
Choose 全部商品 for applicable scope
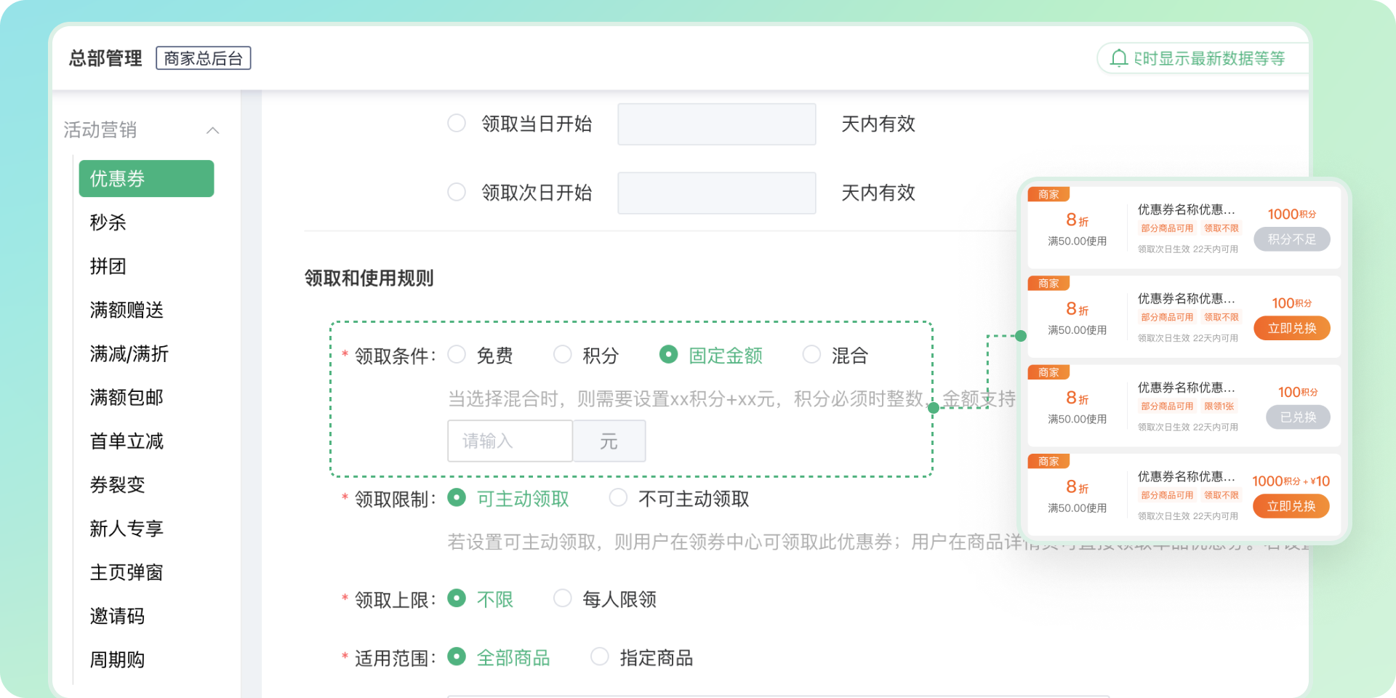tap(457, 657)
